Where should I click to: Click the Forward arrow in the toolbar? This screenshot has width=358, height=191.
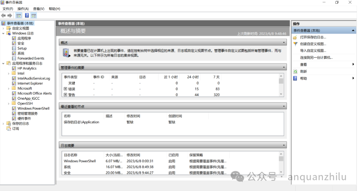click(x=10, y=16)
